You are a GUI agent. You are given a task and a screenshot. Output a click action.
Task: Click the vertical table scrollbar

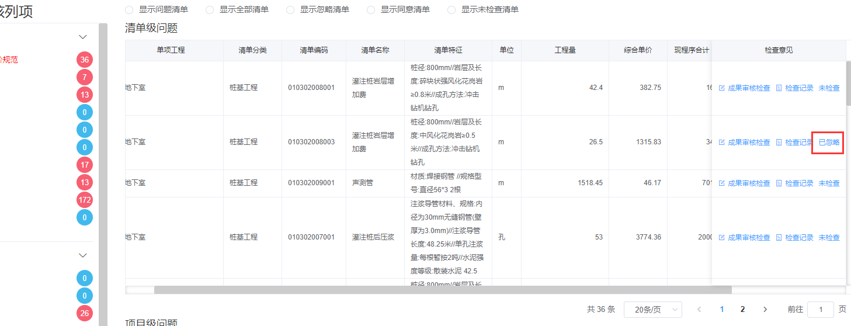point(848,83)
